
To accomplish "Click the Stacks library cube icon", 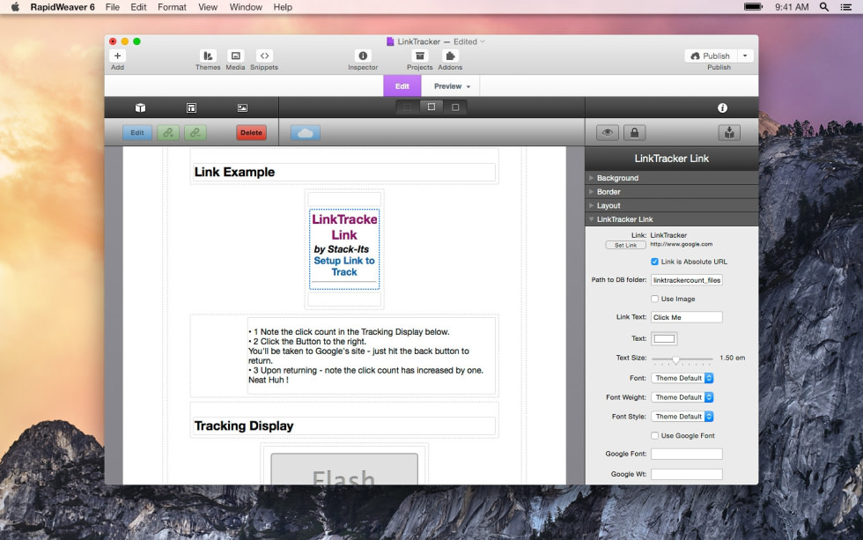I will (140, 107).
